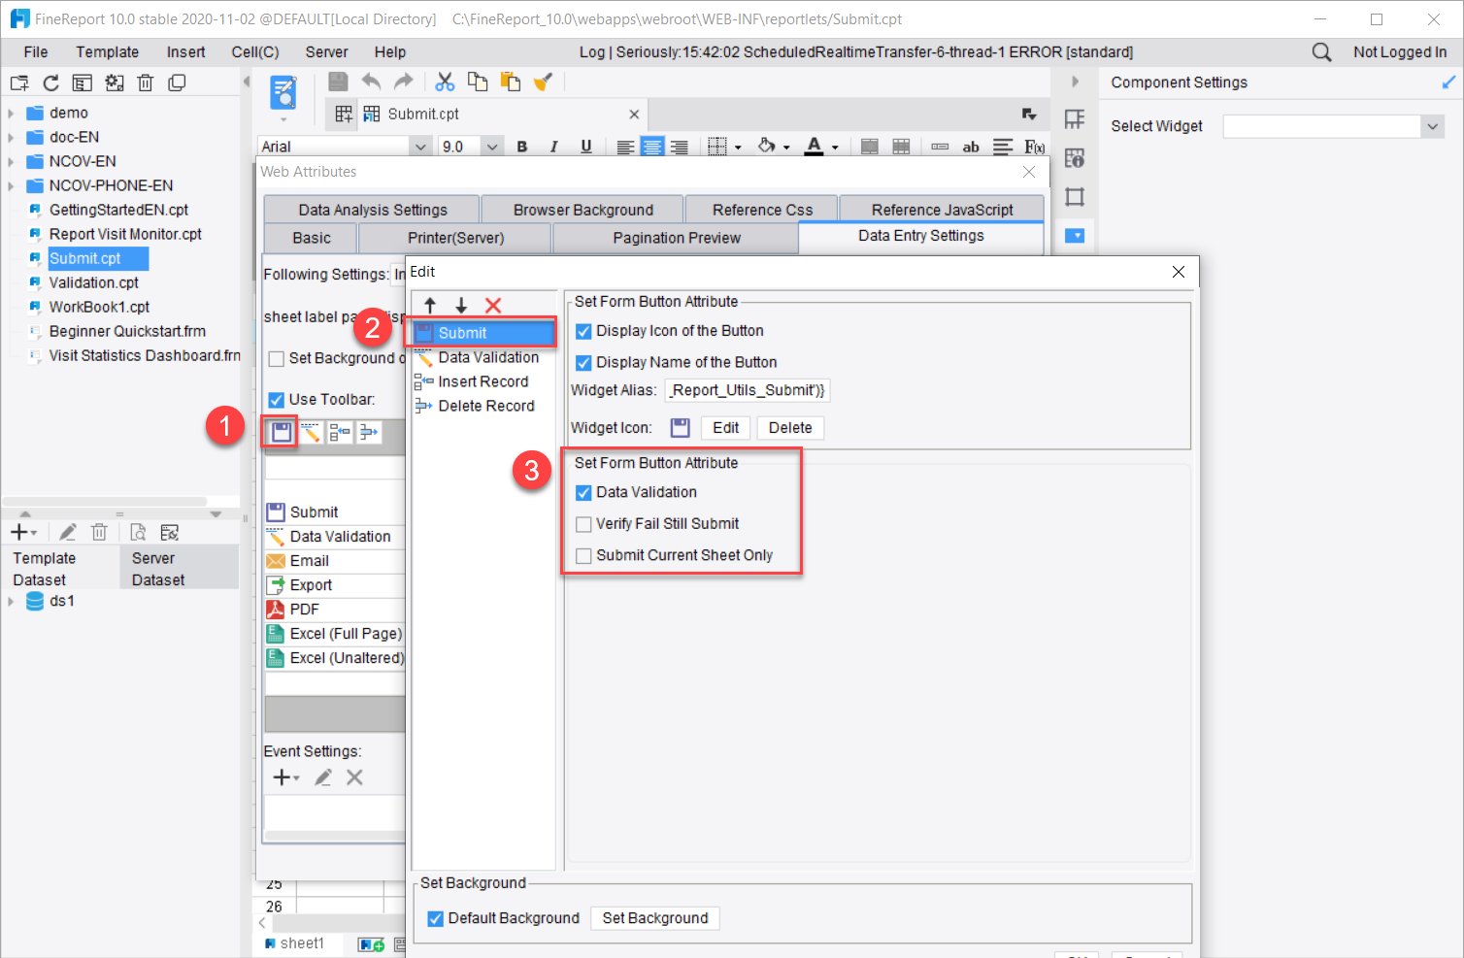Apply bold formatting

(x=522, y=147)
